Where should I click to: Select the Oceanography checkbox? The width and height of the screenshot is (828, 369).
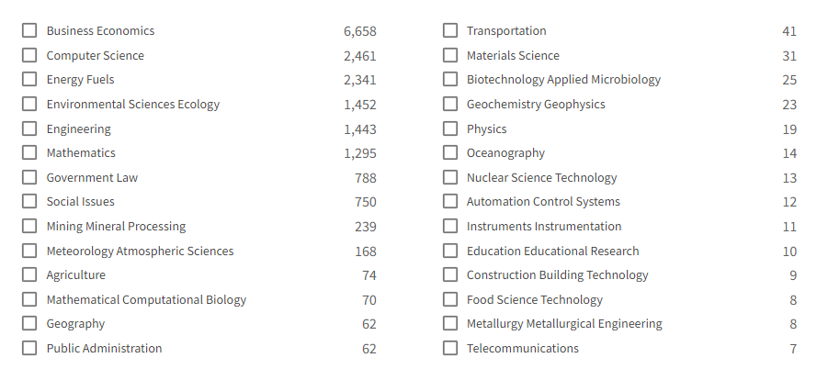click(450, 152)
